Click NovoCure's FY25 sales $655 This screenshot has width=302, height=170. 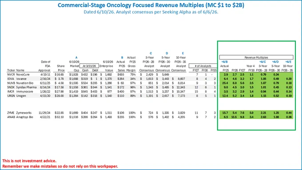coord(121,75)
